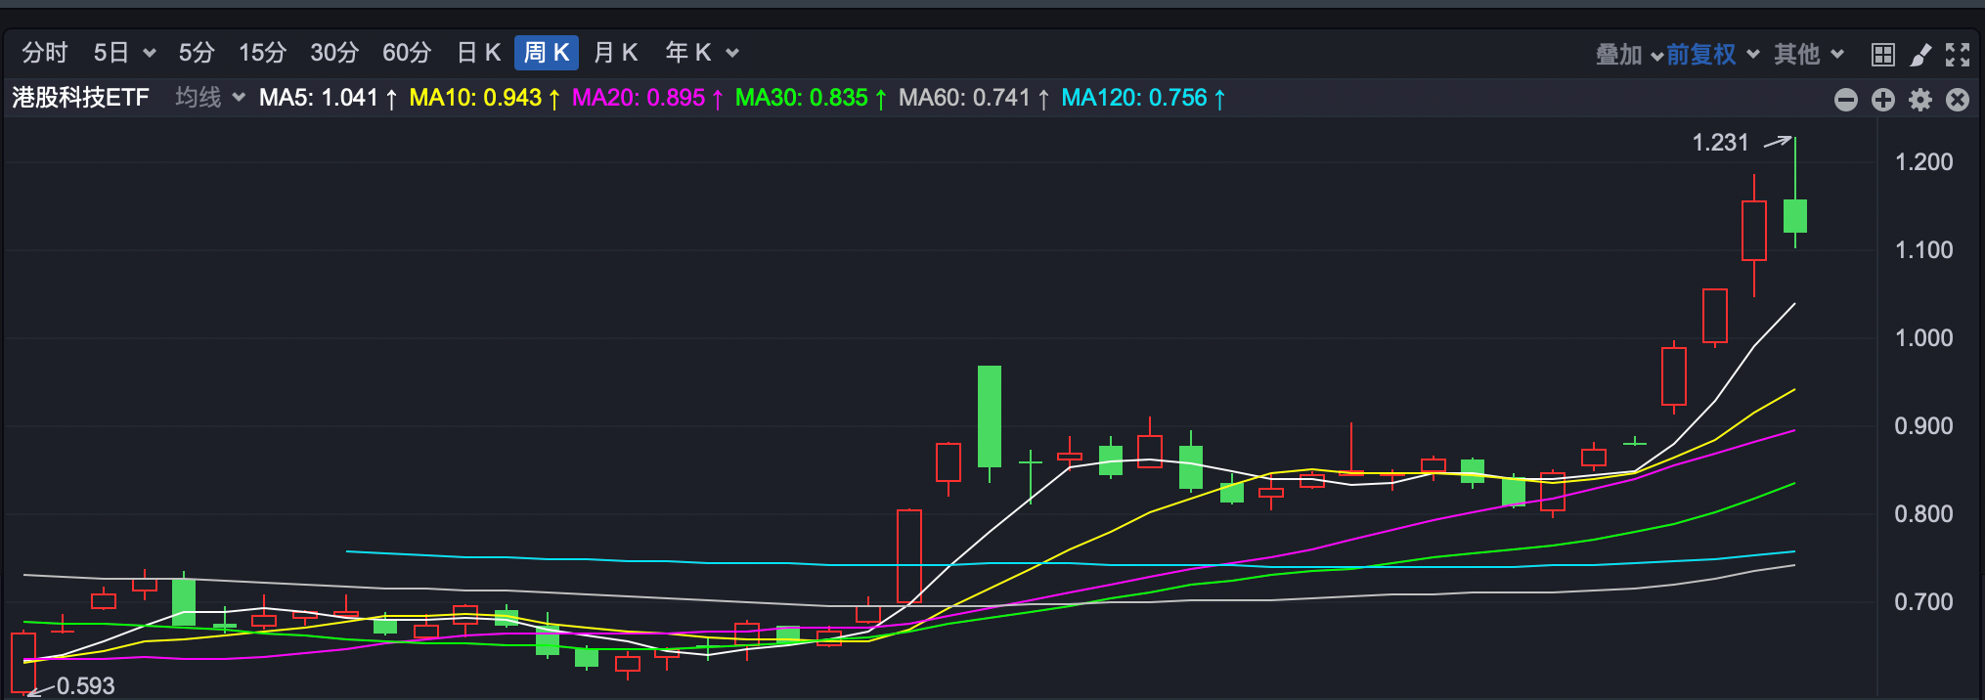
Task: Switch to the 月K monthly tab
Action: pyautogui.click(x=615, y=53)
